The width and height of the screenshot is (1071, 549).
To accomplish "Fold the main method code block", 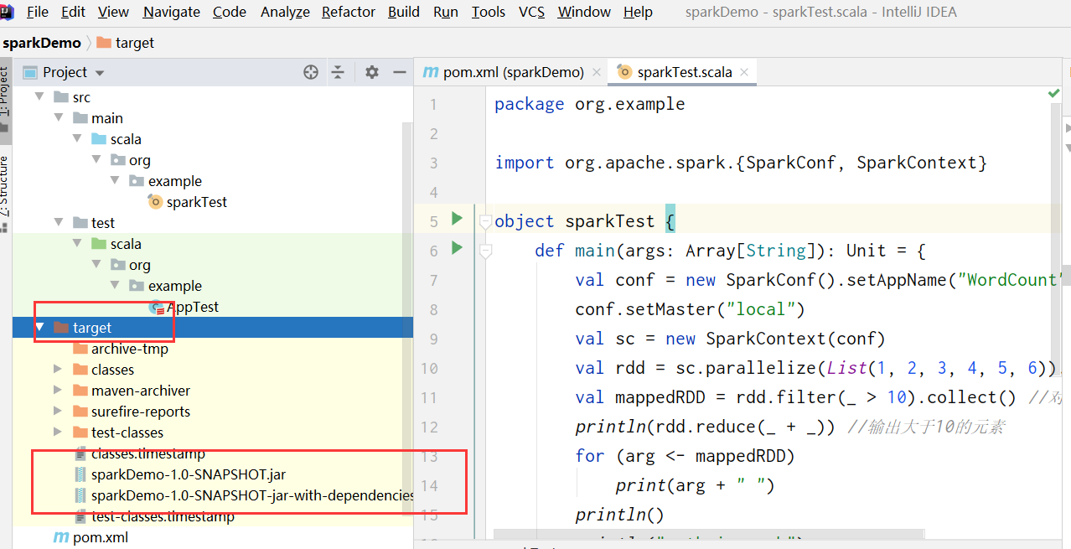I will click(484, 251).
